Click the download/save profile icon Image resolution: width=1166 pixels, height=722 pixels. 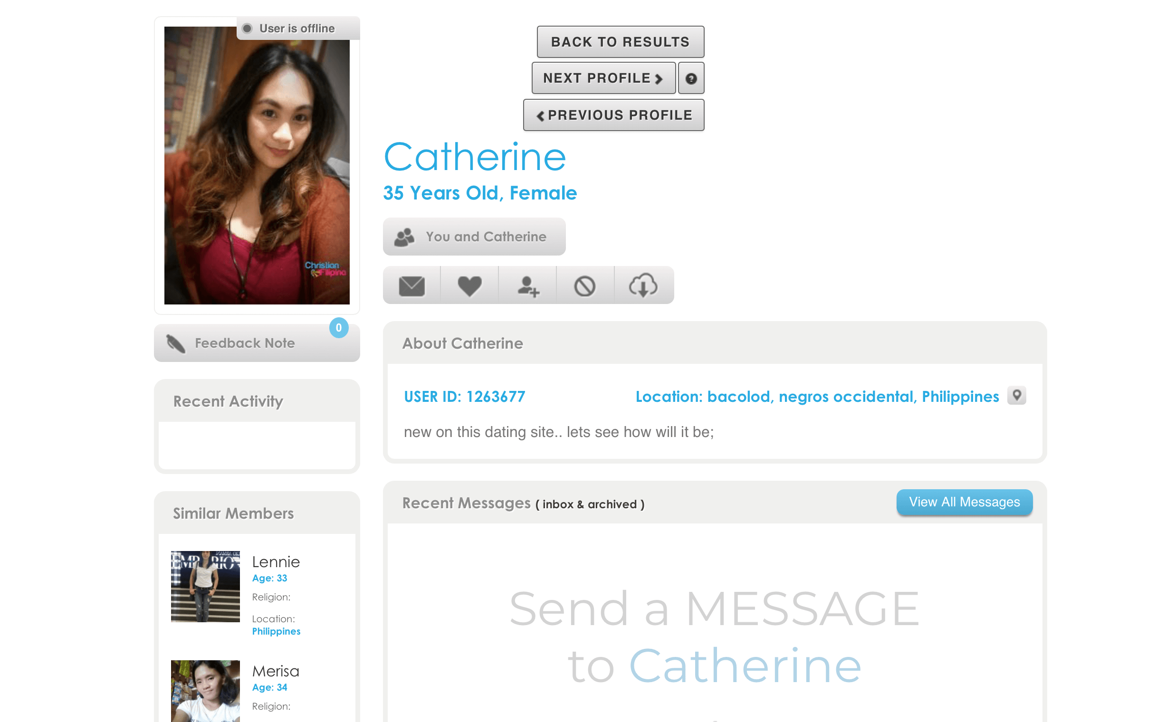[642, 285]
